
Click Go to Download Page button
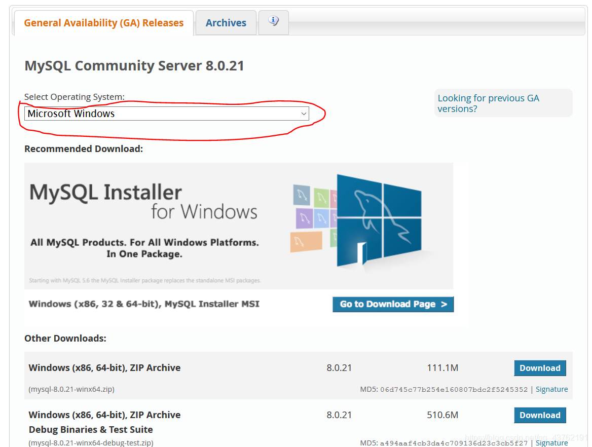click(393, 304)
